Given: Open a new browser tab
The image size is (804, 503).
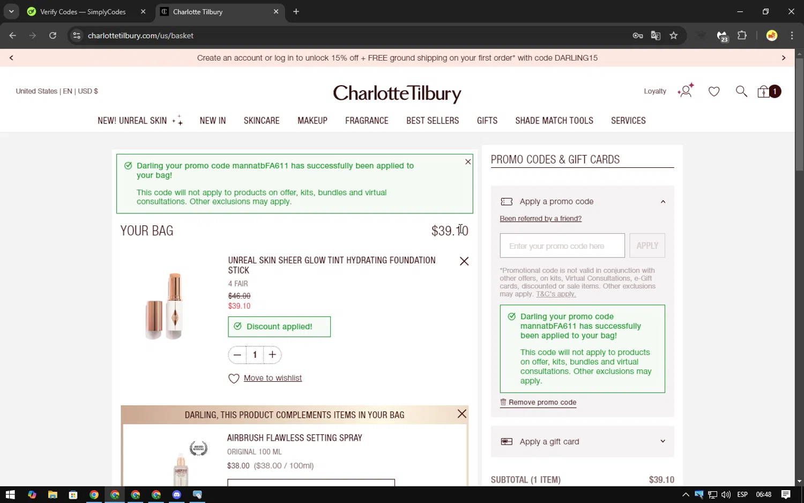Looking at the screenshot, I should (296, 11).
